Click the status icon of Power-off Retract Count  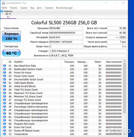pyautogui.click(x=5, y=131)
